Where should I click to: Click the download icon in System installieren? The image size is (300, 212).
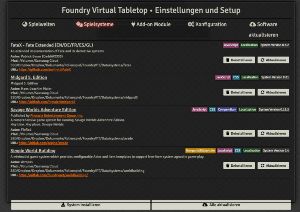(63, 205)
